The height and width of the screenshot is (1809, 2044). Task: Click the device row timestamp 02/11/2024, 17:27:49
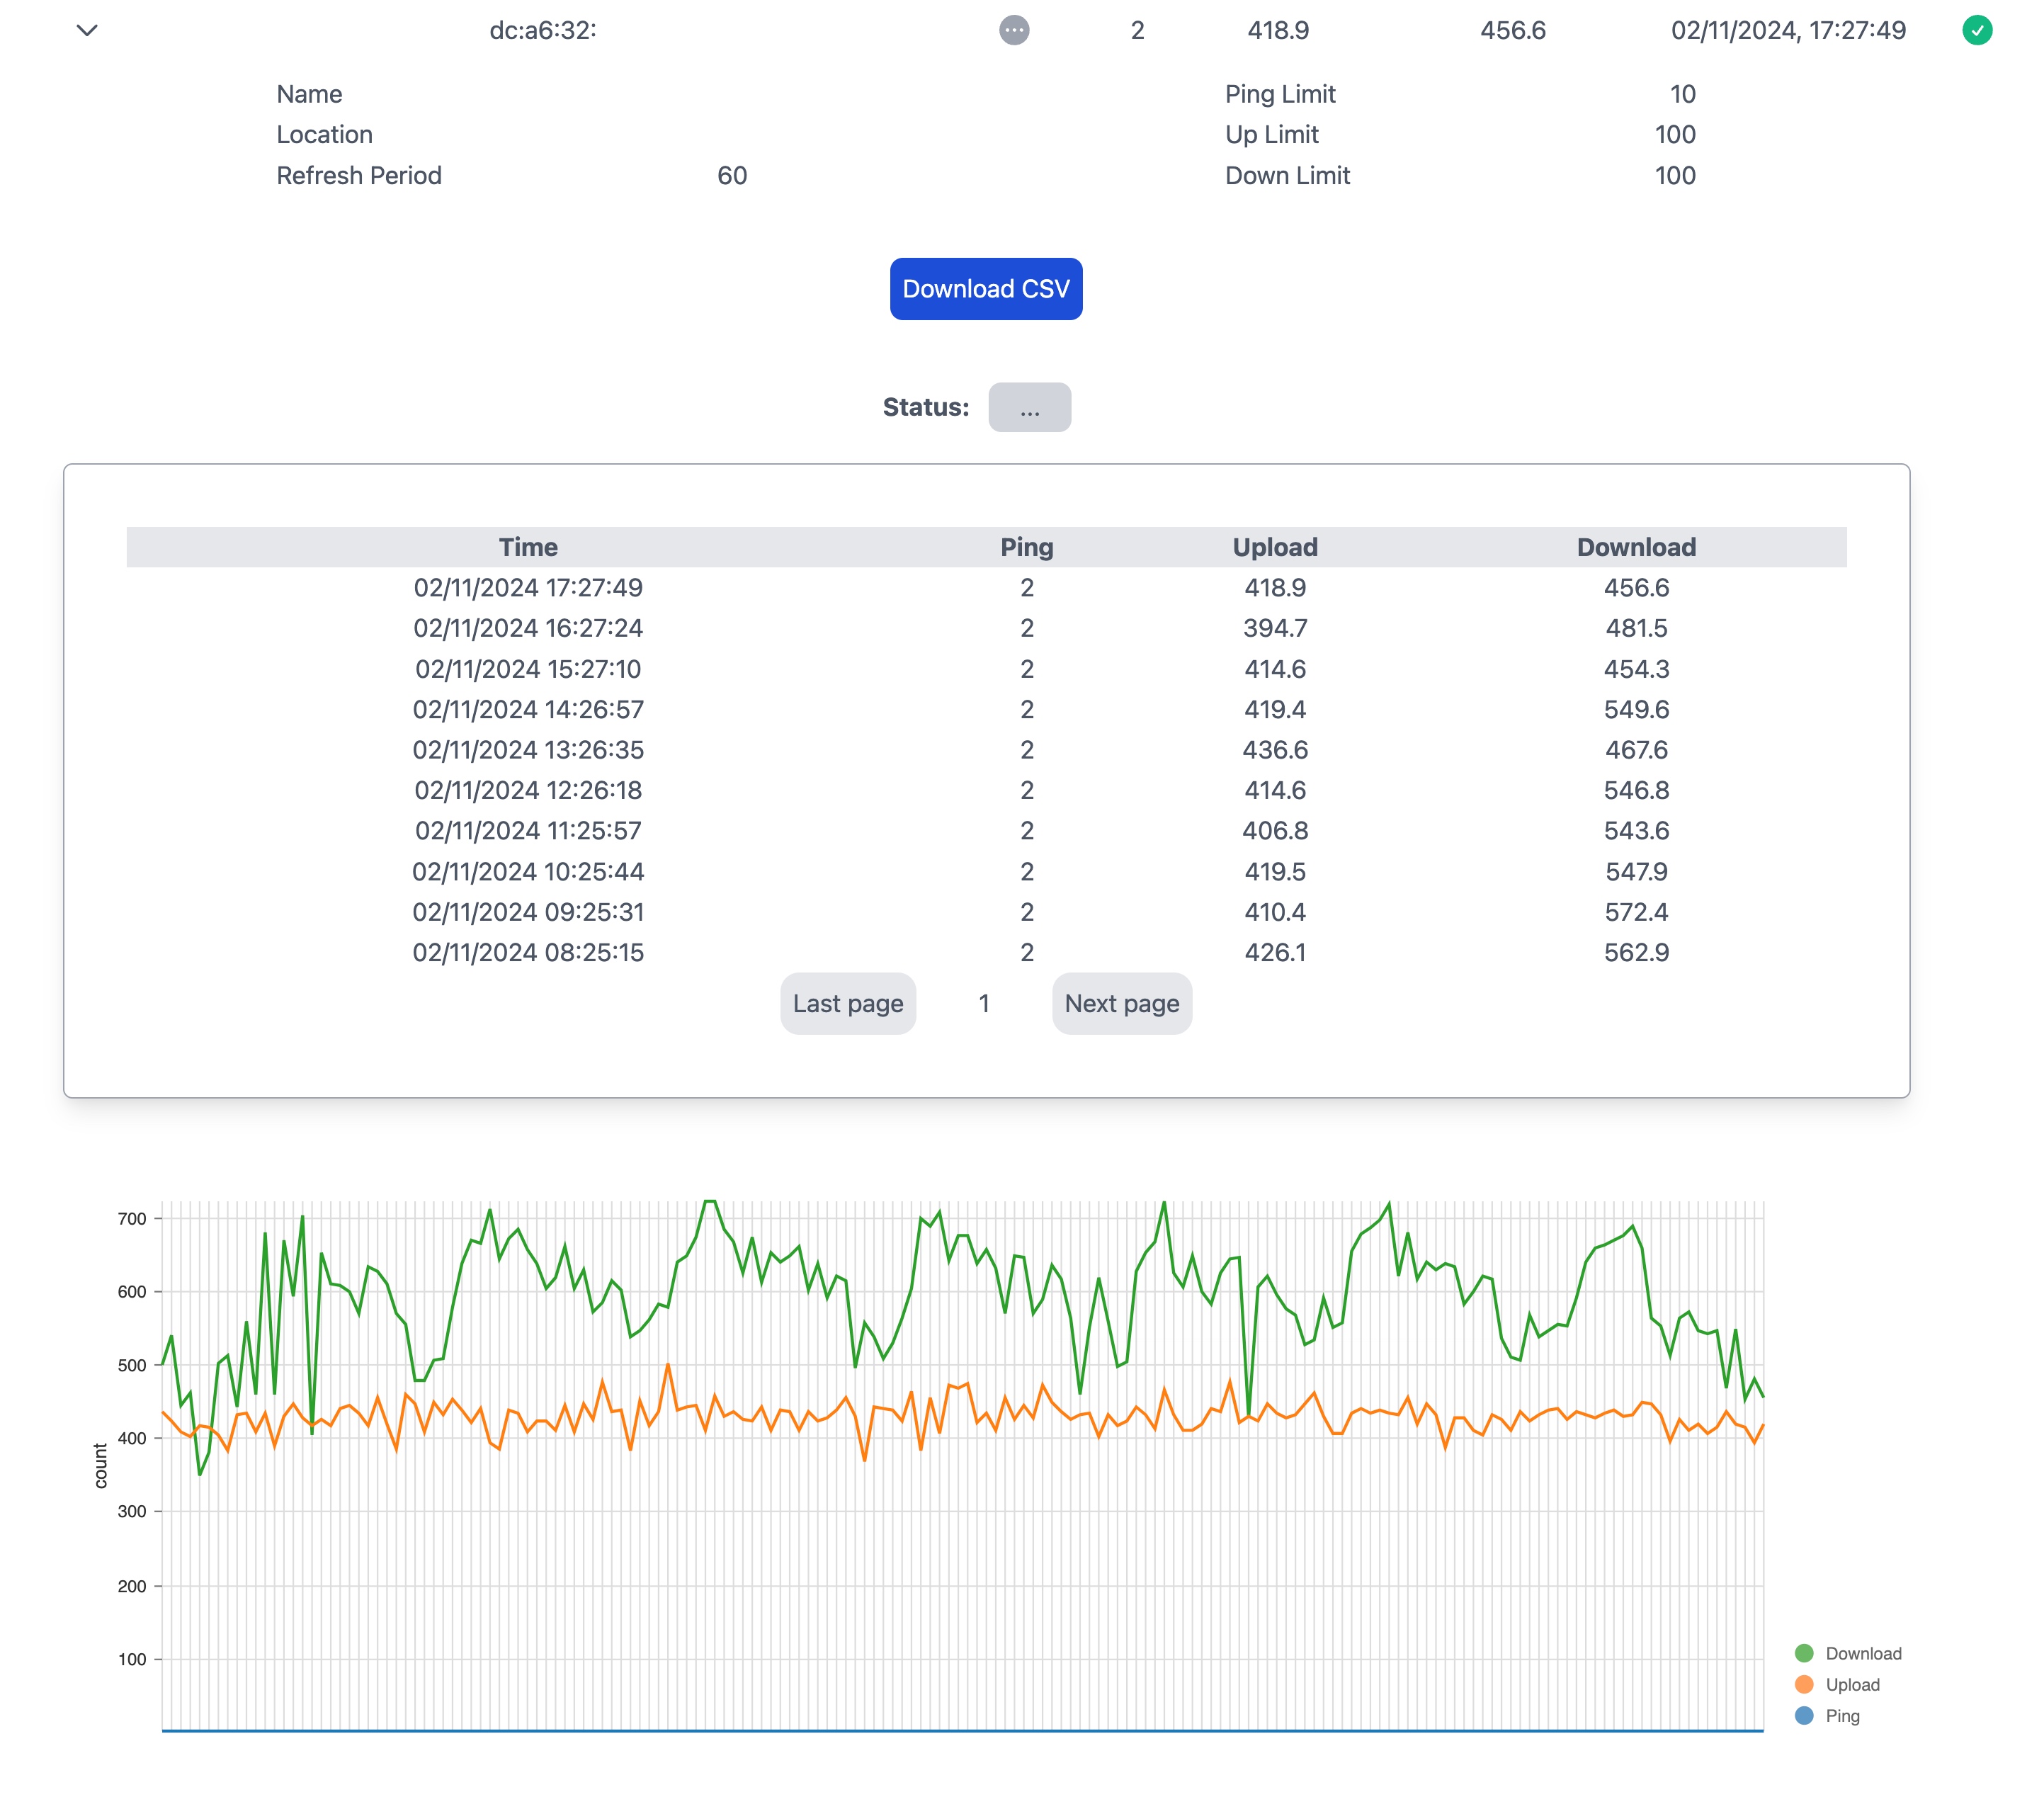[x=1788, y=31]
